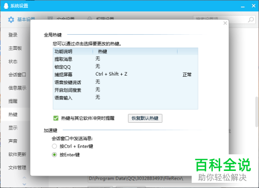Open 登录 in sidebar
The image size is (259, 188).
coord(13,35)
